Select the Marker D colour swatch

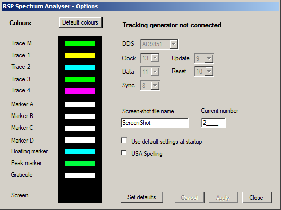[x=80, y=140]
